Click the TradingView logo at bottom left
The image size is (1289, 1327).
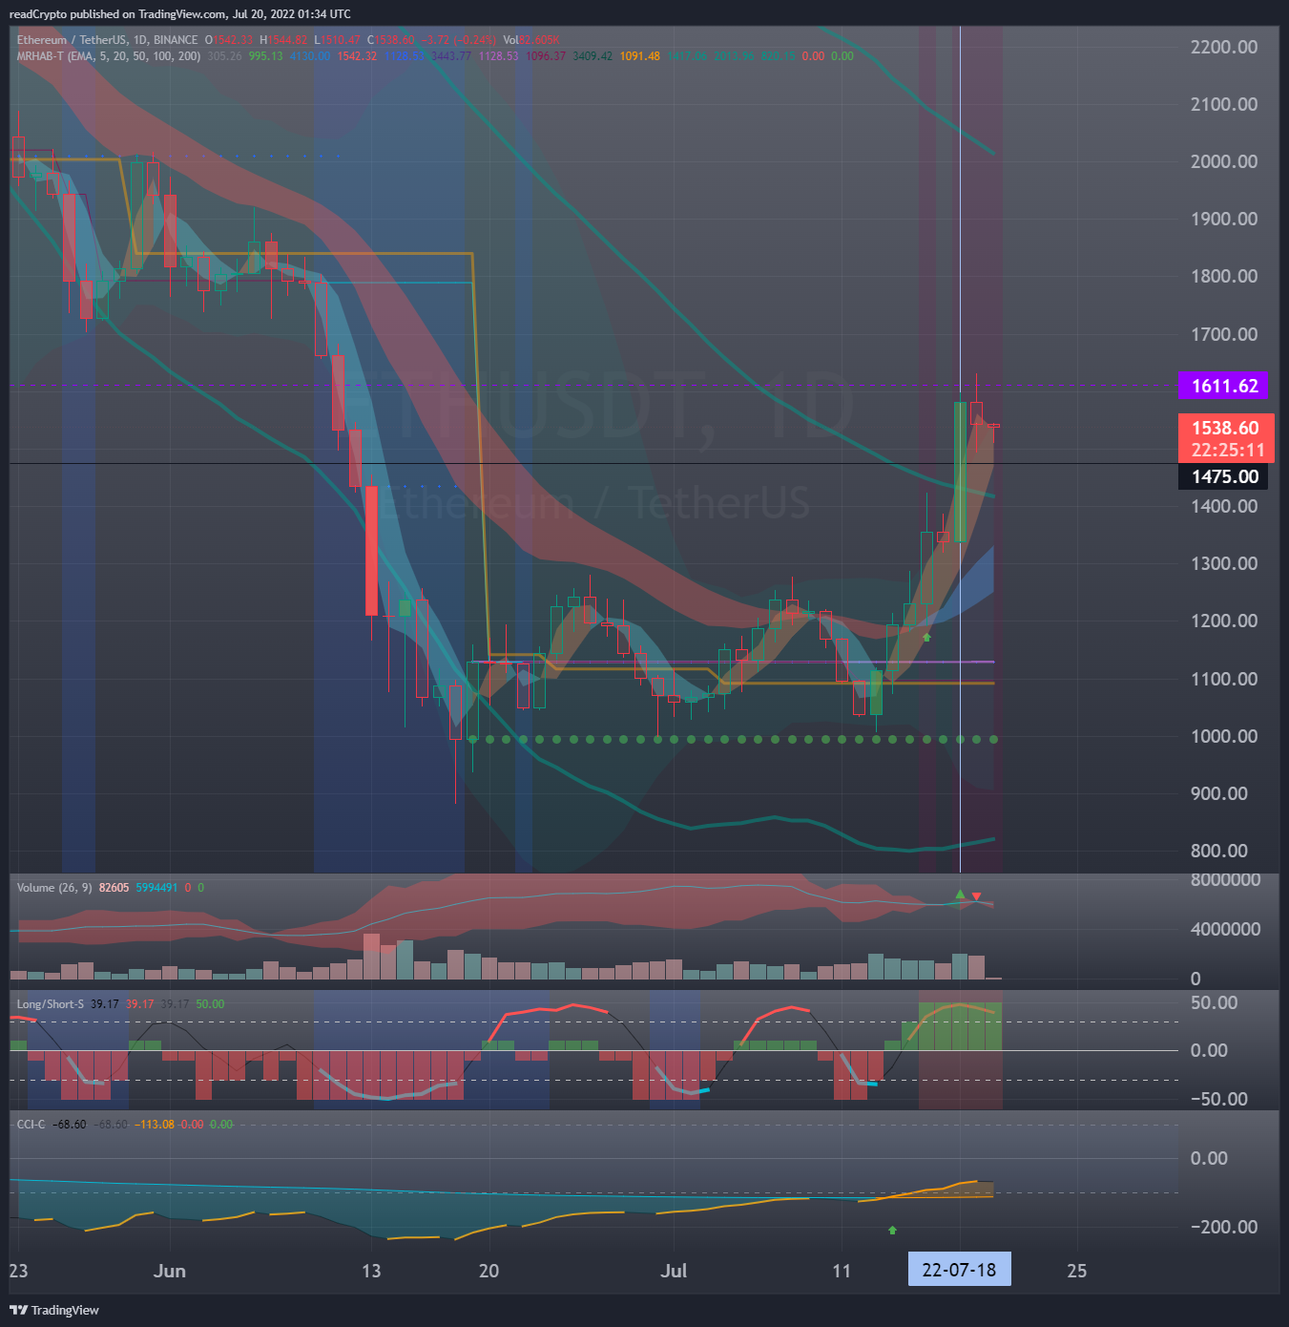point(54,1310)
